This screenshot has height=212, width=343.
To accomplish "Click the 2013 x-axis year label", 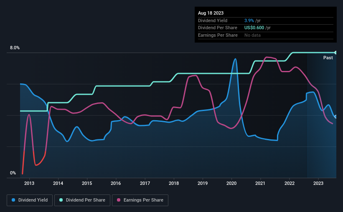I will pos(29,183).
